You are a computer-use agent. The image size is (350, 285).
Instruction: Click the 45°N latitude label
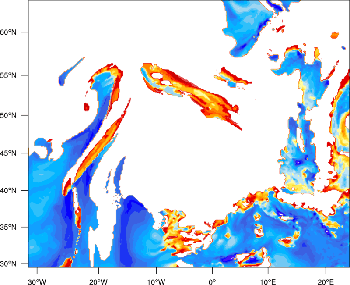tap(8, 153)
